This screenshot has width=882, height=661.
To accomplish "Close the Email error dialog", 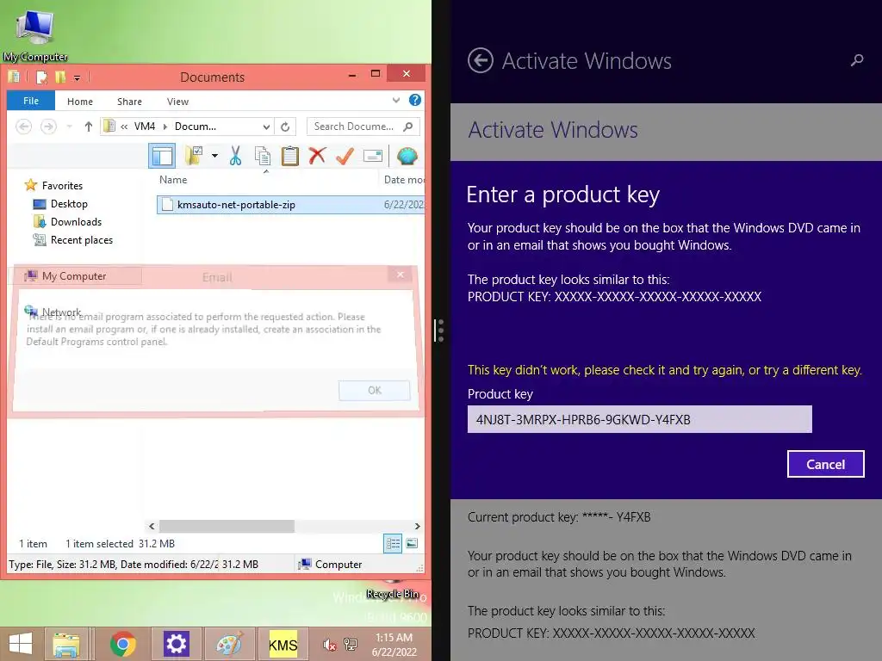I will 400,275.
